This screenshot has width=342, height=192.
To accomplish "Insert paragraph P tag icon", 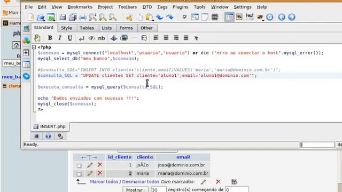I will click(x=91, y=38).
